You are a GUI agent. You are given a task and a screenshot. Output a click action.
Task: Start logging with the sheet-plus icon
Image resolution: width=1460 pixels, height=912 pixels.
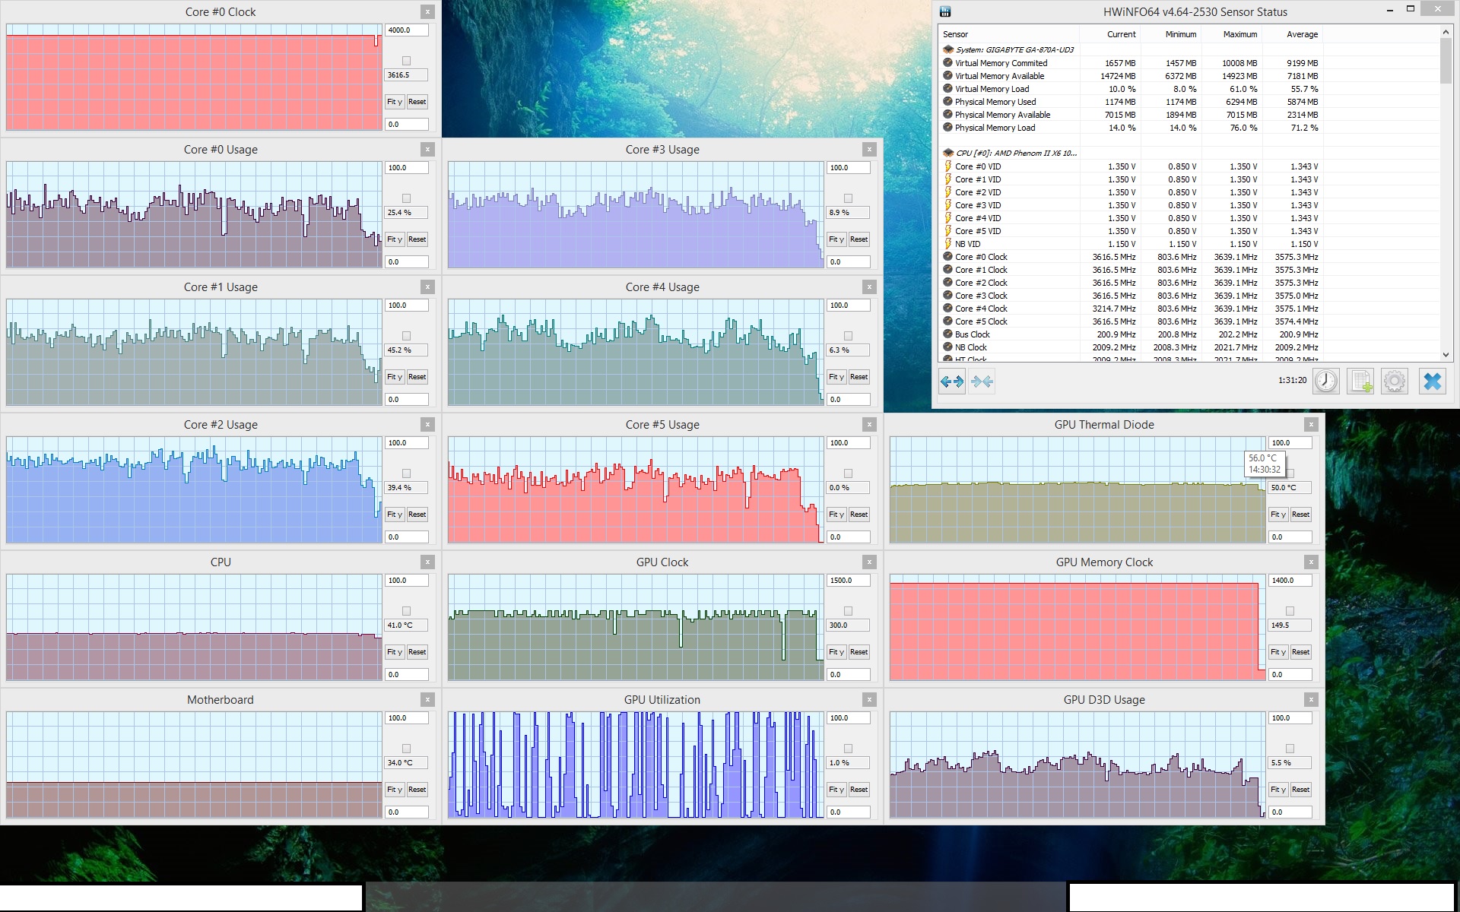(x=1360, y=381)
